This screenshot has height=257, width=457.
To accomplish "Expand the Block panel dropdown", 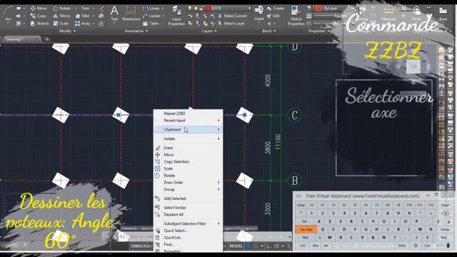I will coord(268,31).
